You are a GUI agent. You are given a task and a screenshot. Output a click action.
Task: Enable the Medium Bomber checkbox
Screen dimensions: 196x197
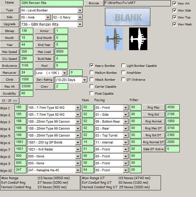pos(92,73)
